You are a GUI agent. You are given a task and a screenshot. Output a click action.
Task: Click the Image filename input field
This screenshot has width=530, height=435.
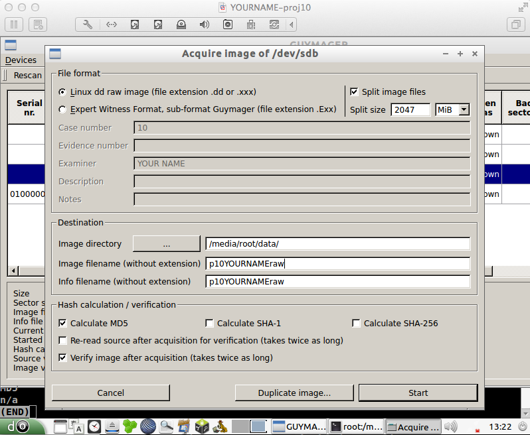tap(337, 263)
